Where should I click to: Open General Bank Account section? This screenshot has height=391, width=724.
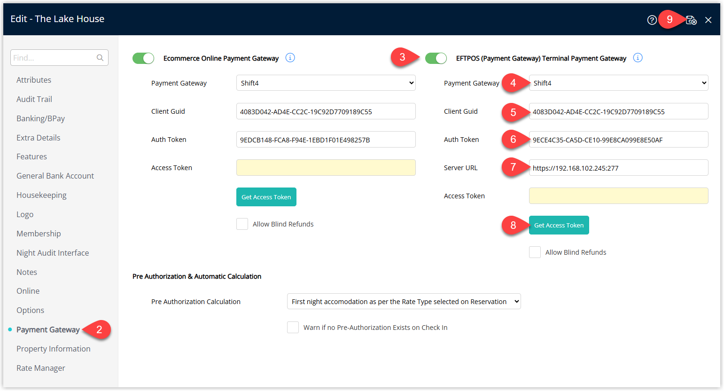coord(55,176)
